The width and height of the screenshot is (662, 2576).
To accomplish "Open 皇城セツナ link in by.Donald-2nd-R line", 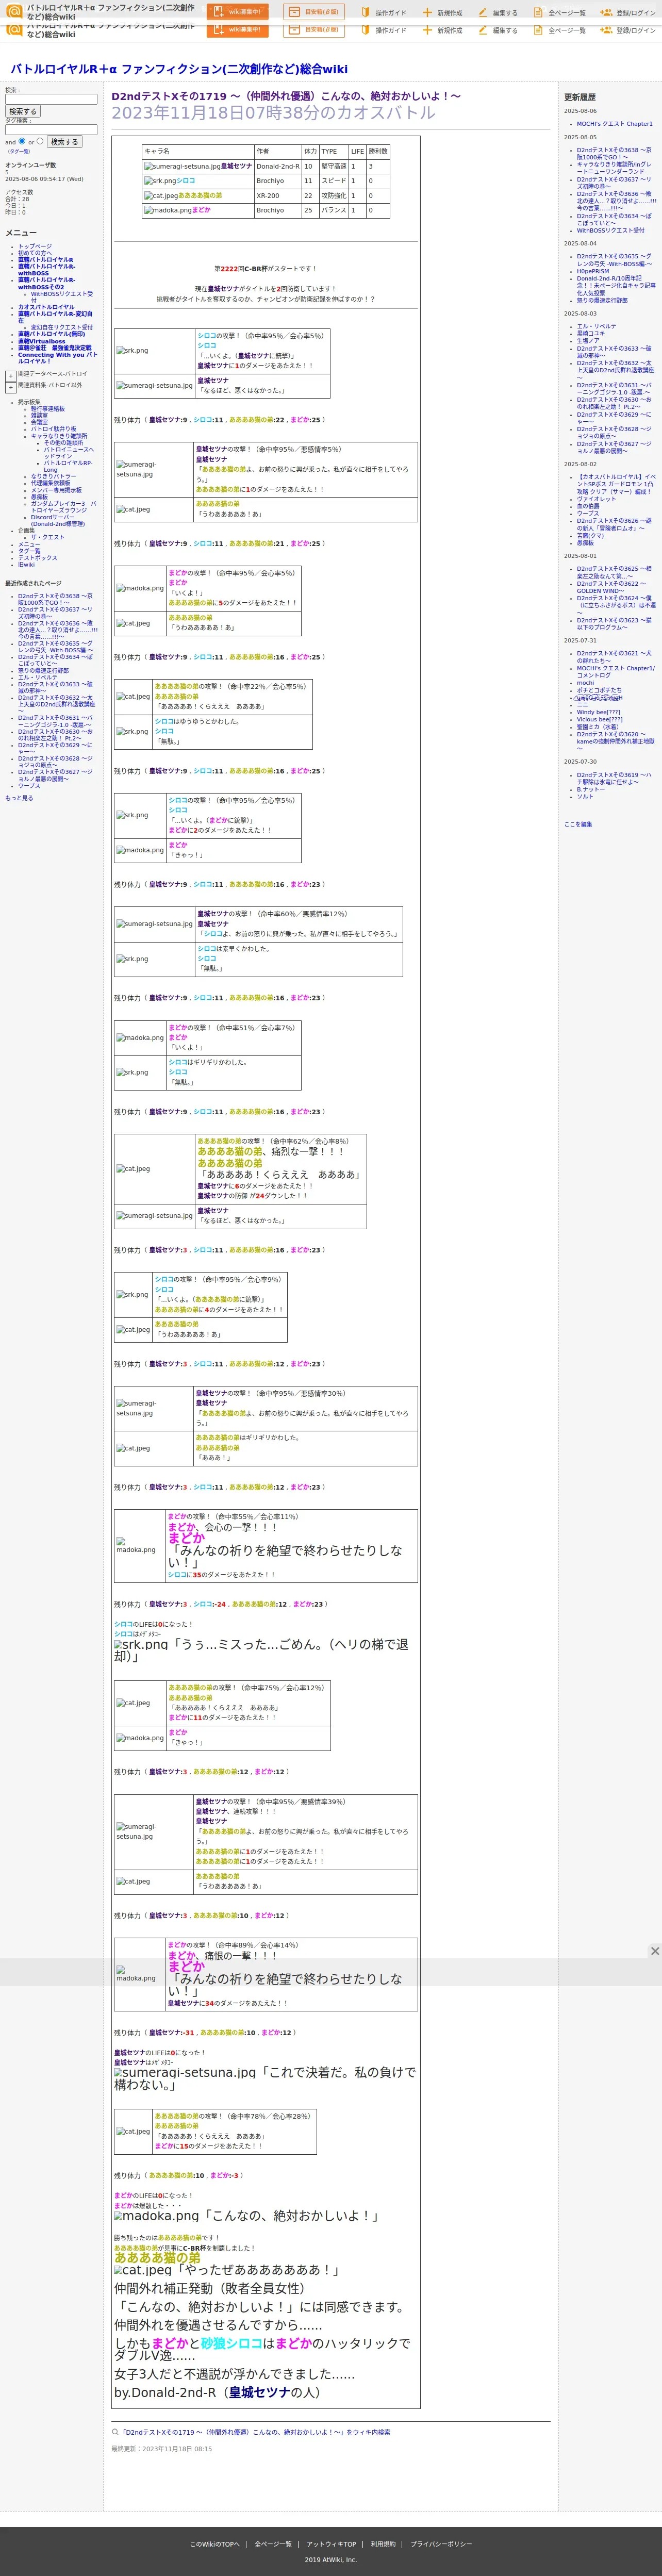I will coord(259,2392).
